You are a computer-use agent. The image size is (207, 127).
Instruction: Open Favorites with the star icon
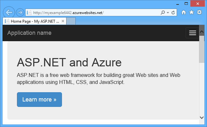[x=191, y=12]
